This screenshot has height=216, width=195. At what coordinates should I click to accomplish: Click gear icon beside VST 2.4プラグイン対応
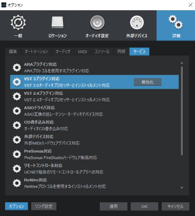point(17,96)
